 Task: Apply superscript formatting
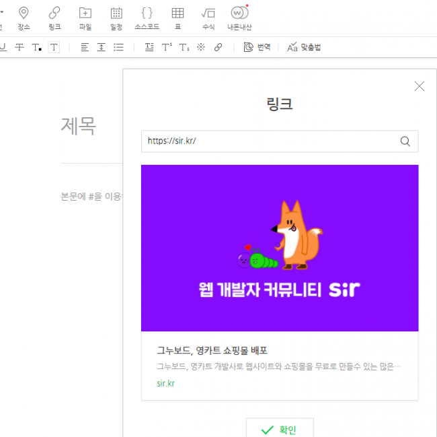[167, 47]
